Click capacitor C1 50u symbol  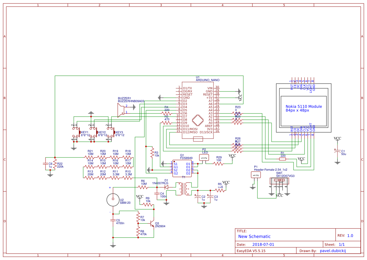point(337,150)
